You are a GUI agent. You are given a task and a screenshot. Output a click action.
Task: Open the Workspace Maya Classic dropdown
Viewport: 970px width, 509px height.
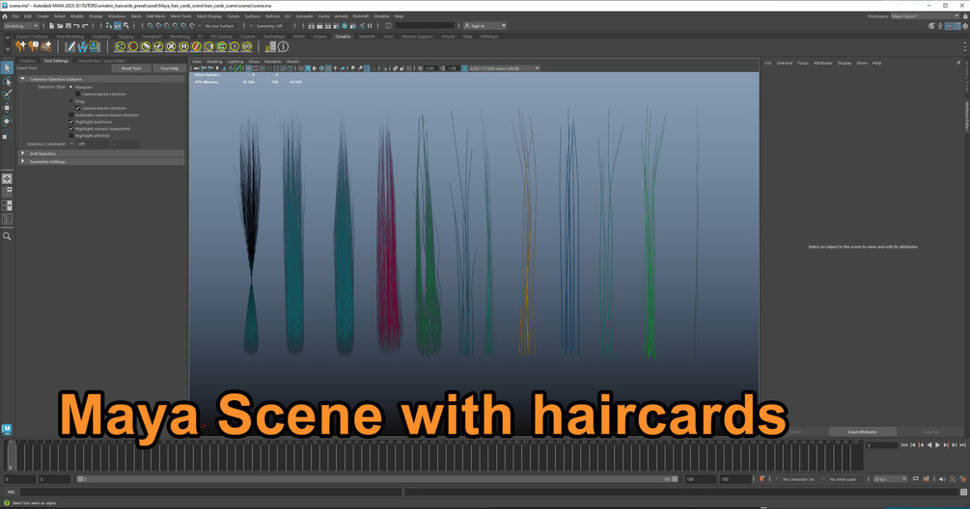[x=925, y=16]
